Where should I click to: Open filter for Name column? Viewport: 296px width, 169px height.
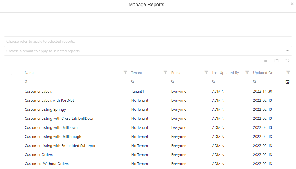pyautogui.click(x=125, y=72)
